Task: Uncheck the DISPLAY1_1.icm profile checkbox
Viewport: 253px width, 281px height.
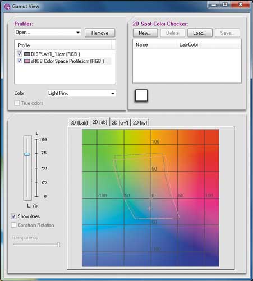Action: 20,54
